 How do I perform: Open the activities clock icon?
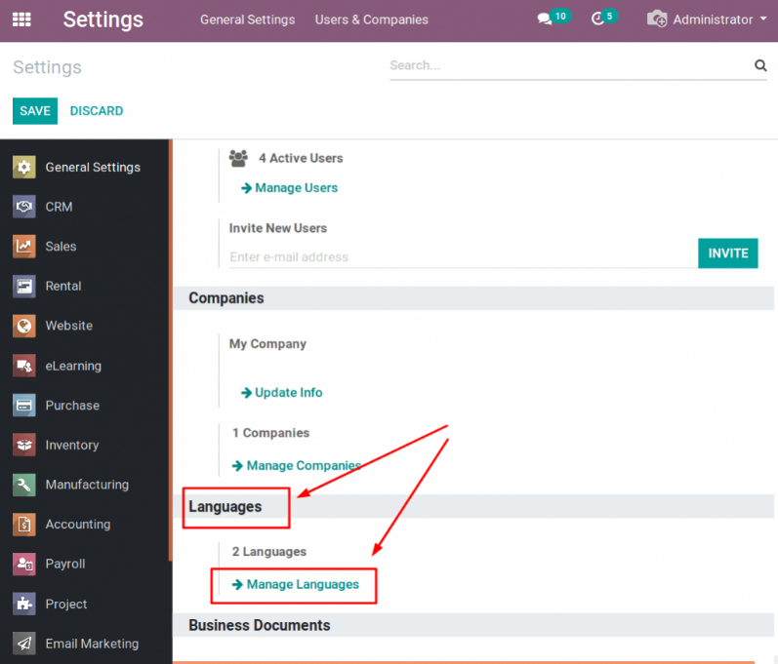click(598, 20)
